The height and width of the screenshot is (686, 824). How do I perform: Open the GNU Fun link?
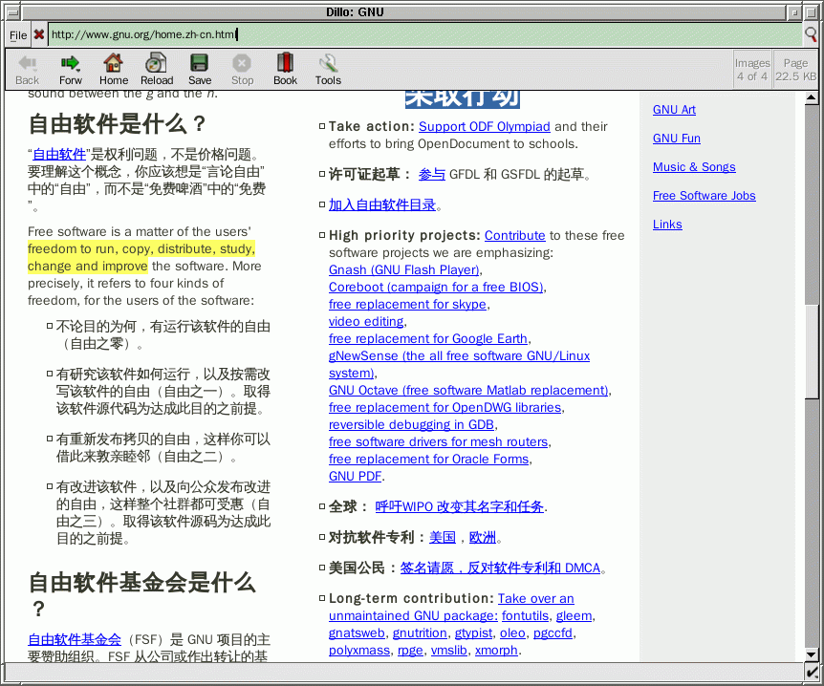[677, 139]
